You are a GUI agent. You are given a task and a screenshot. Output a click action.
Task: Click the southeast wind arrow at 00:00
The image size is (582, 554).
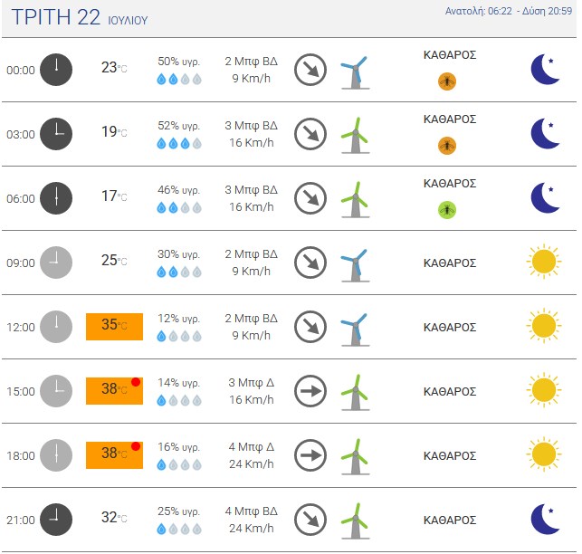310,70
